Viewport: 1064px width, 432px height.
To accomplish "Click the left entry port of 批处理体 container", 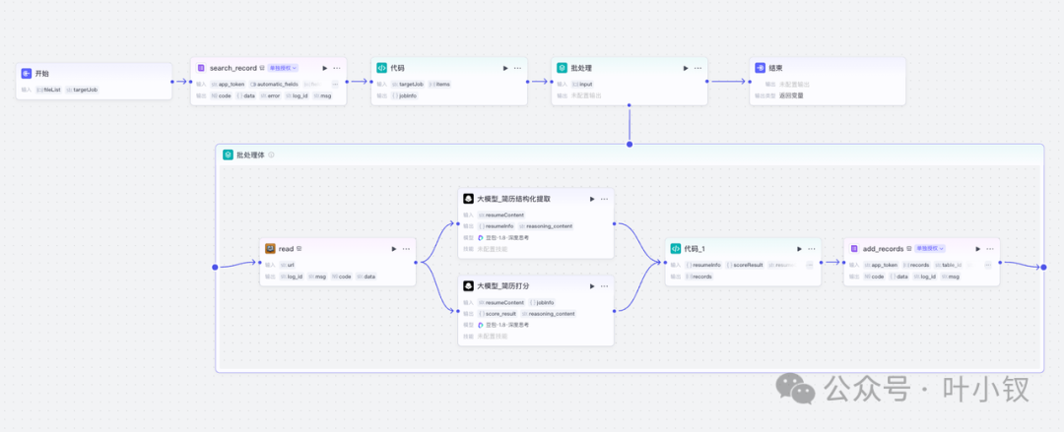I will click(x=215, y=268).
